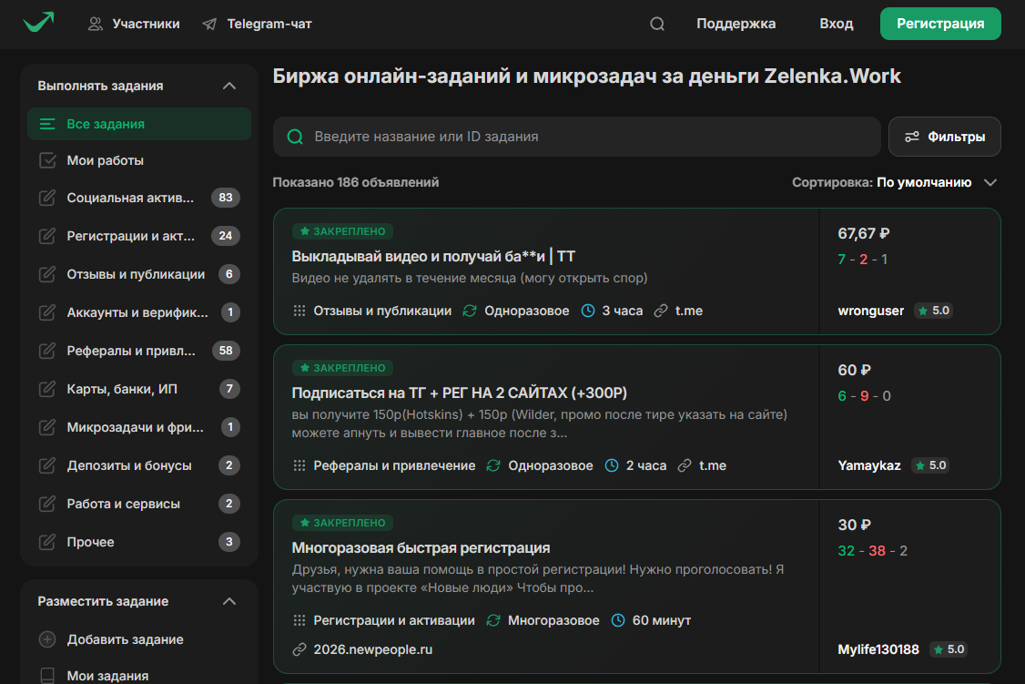This screenshot has width=1025, height=684.
Task: Click the icon beside Отзывы и публикации in sidebar
Action: pyautogui.click(x=47, y=274)
